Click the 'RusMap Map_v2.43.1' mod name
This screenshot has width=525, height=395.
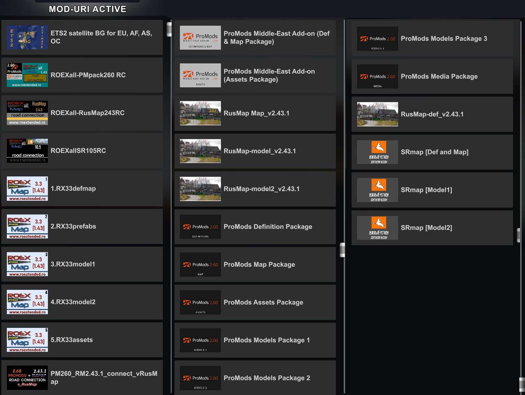point(257,113)
